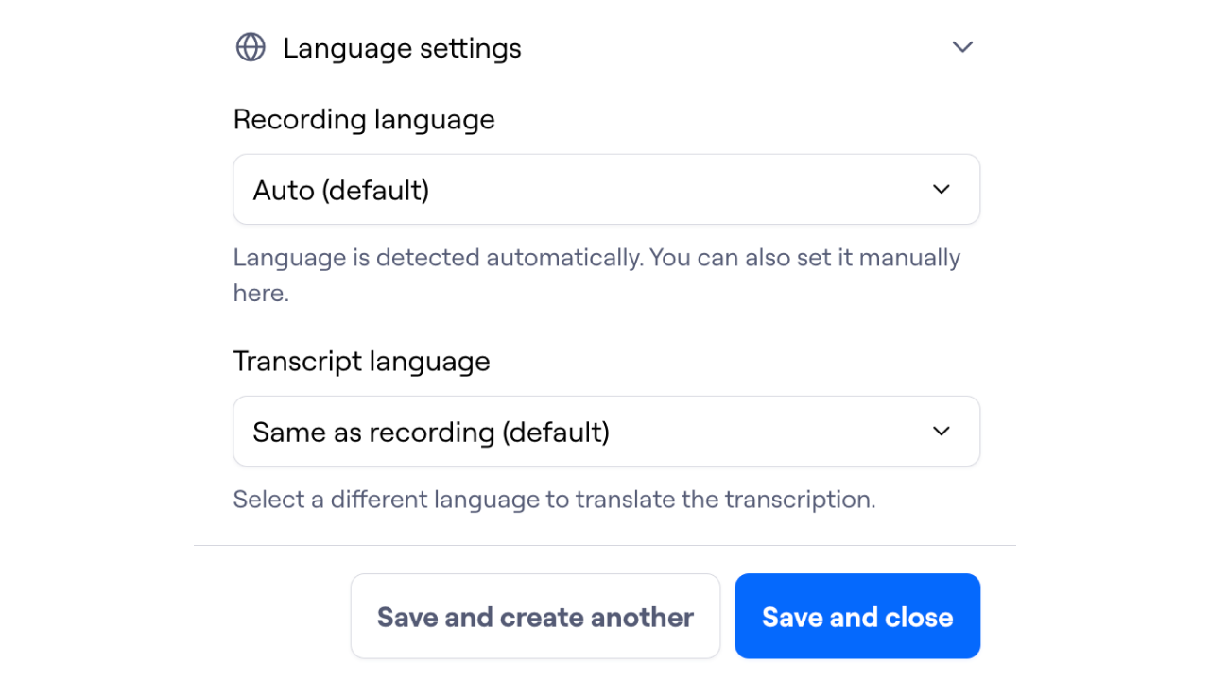Image resolution: width=1210 pixels, height=680 pixels.
Task: Click the 'Language is detected automatically' hint text
Action: [x=596, y=258]
